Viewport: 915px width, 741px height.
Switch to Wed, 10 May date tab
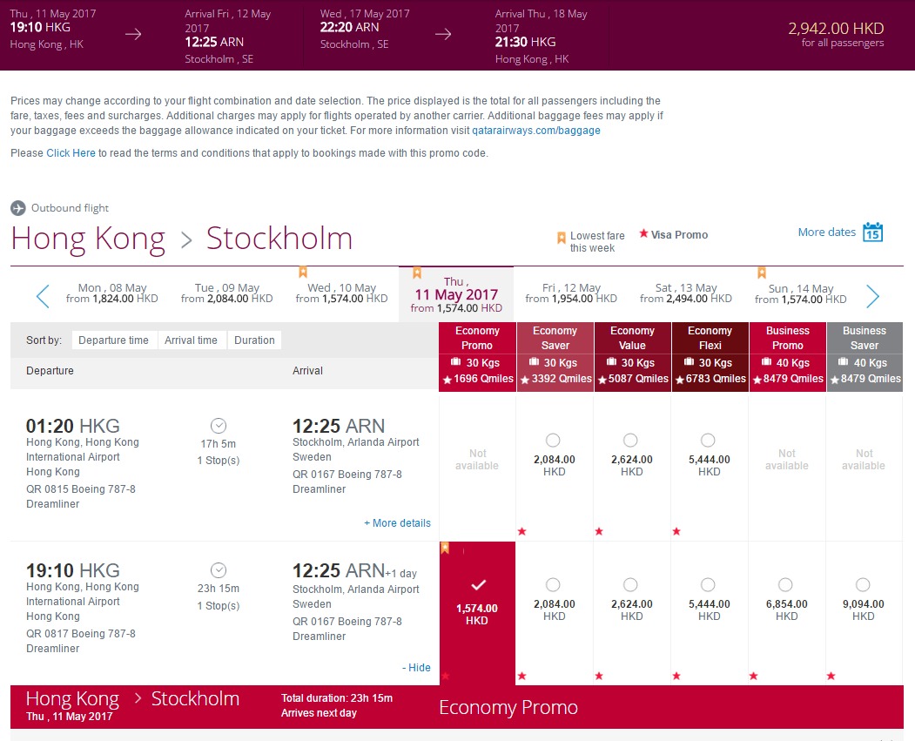click(341, 293)
